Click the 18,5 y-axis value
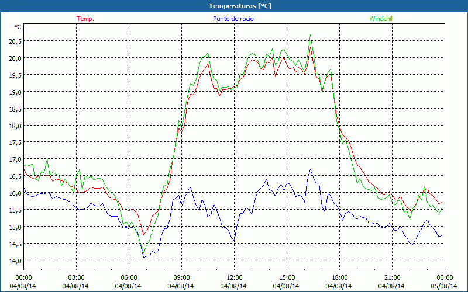 pos(15,109)
